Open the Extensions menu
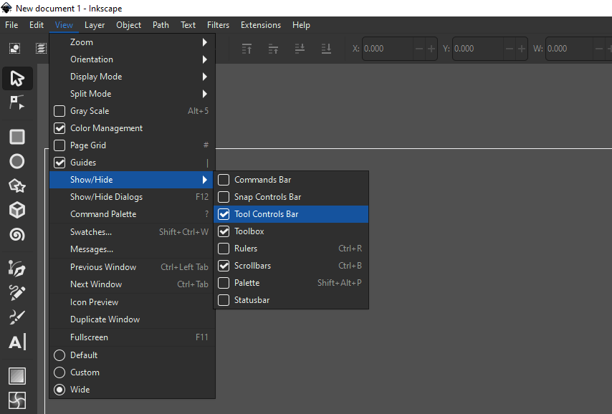This screenshot has height=414, width=612. coord(261,25)
